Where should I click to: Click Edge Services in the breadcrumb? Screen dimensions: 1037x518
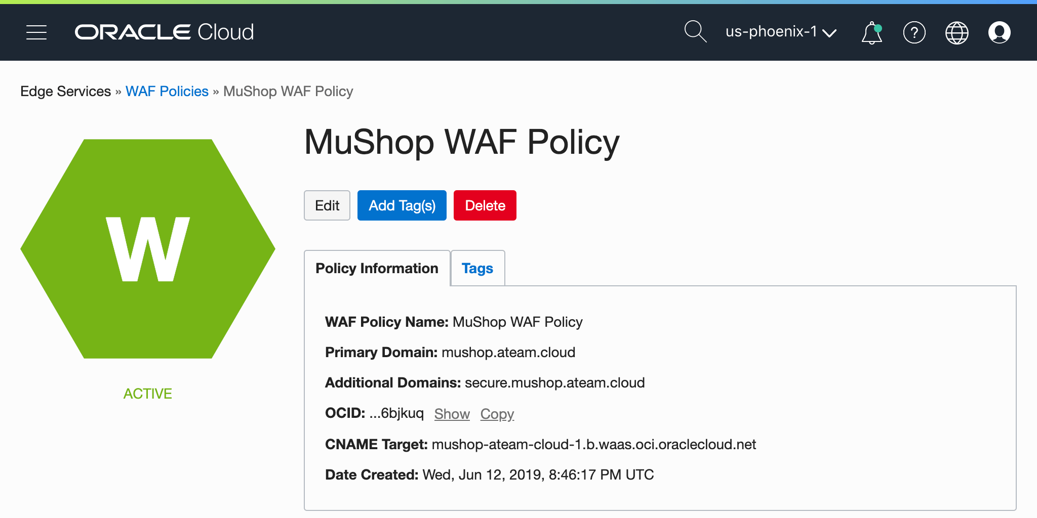[x=65, y=92]
